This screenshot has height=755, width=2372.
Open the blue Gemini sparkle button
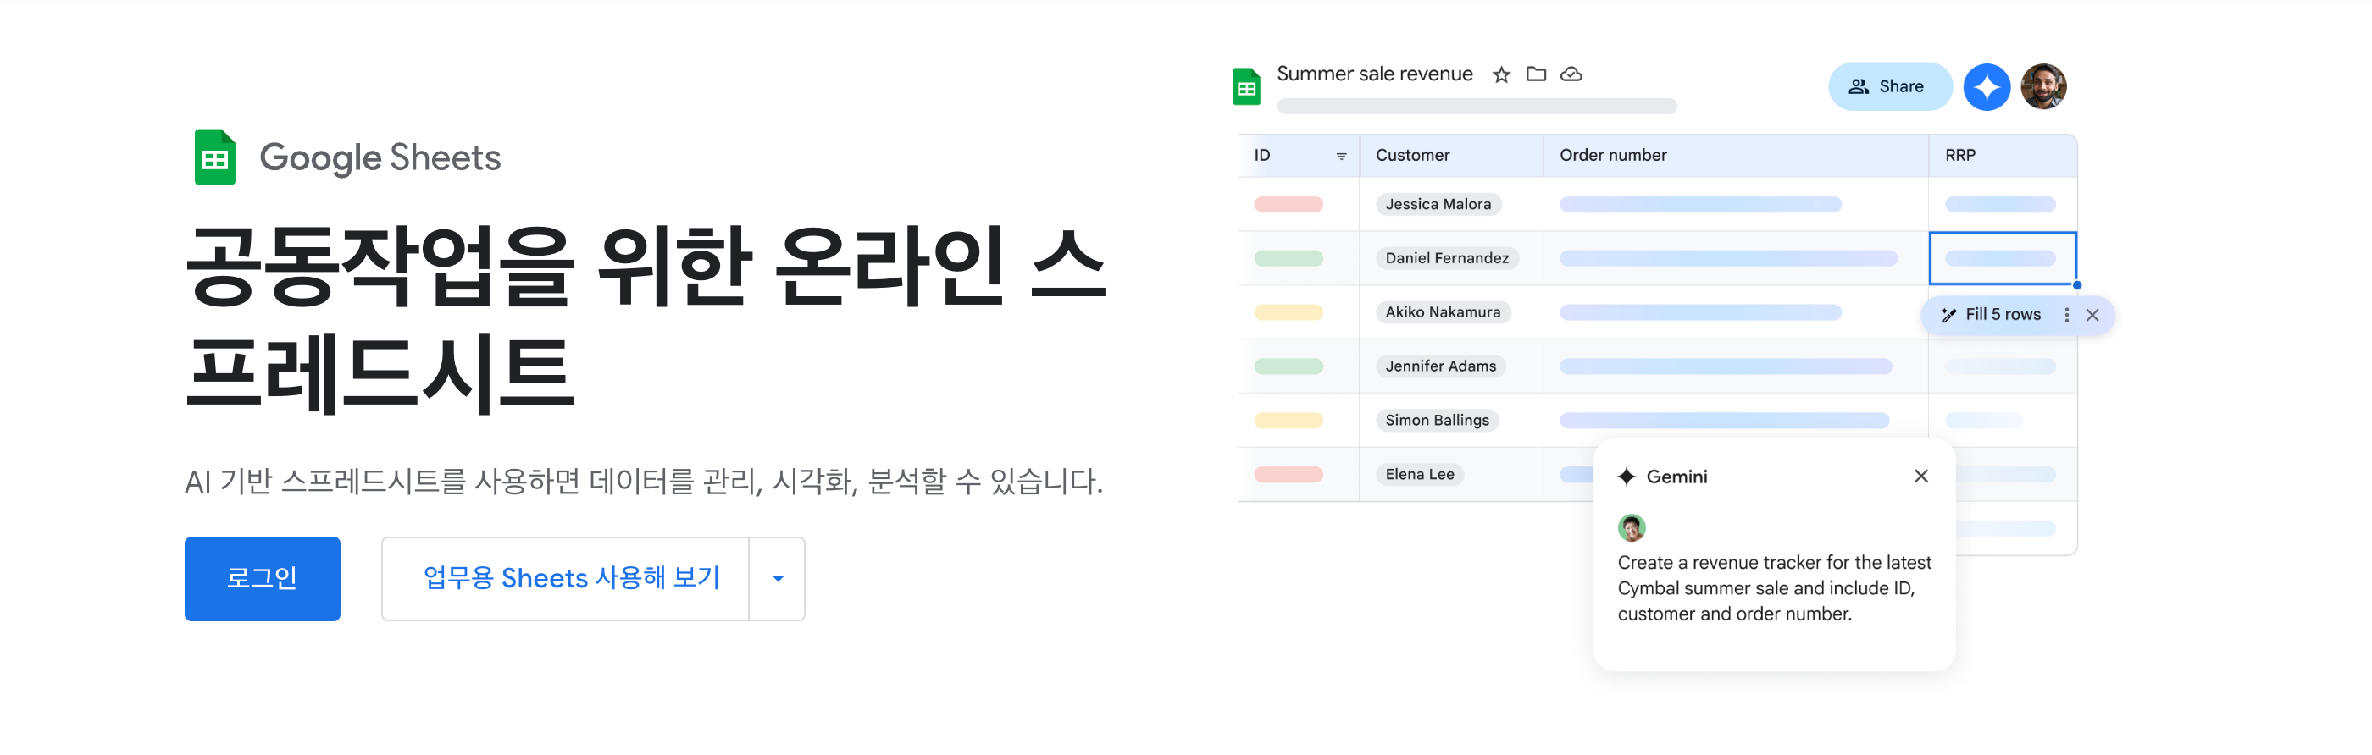click(x=1987, y=87)
